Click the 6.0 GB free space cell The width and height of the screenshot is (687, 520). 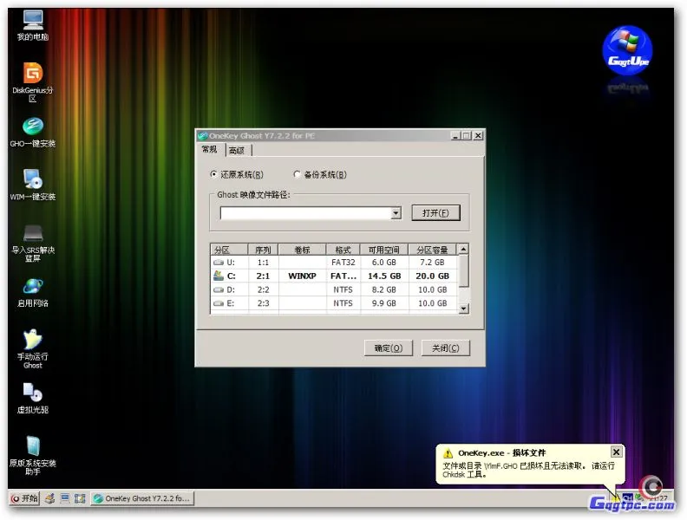click(383, 263)
